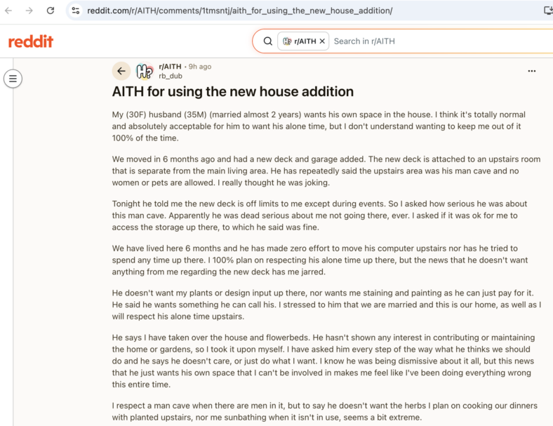
Task: Go back using the post back arrow
Action: pos(121,71)
